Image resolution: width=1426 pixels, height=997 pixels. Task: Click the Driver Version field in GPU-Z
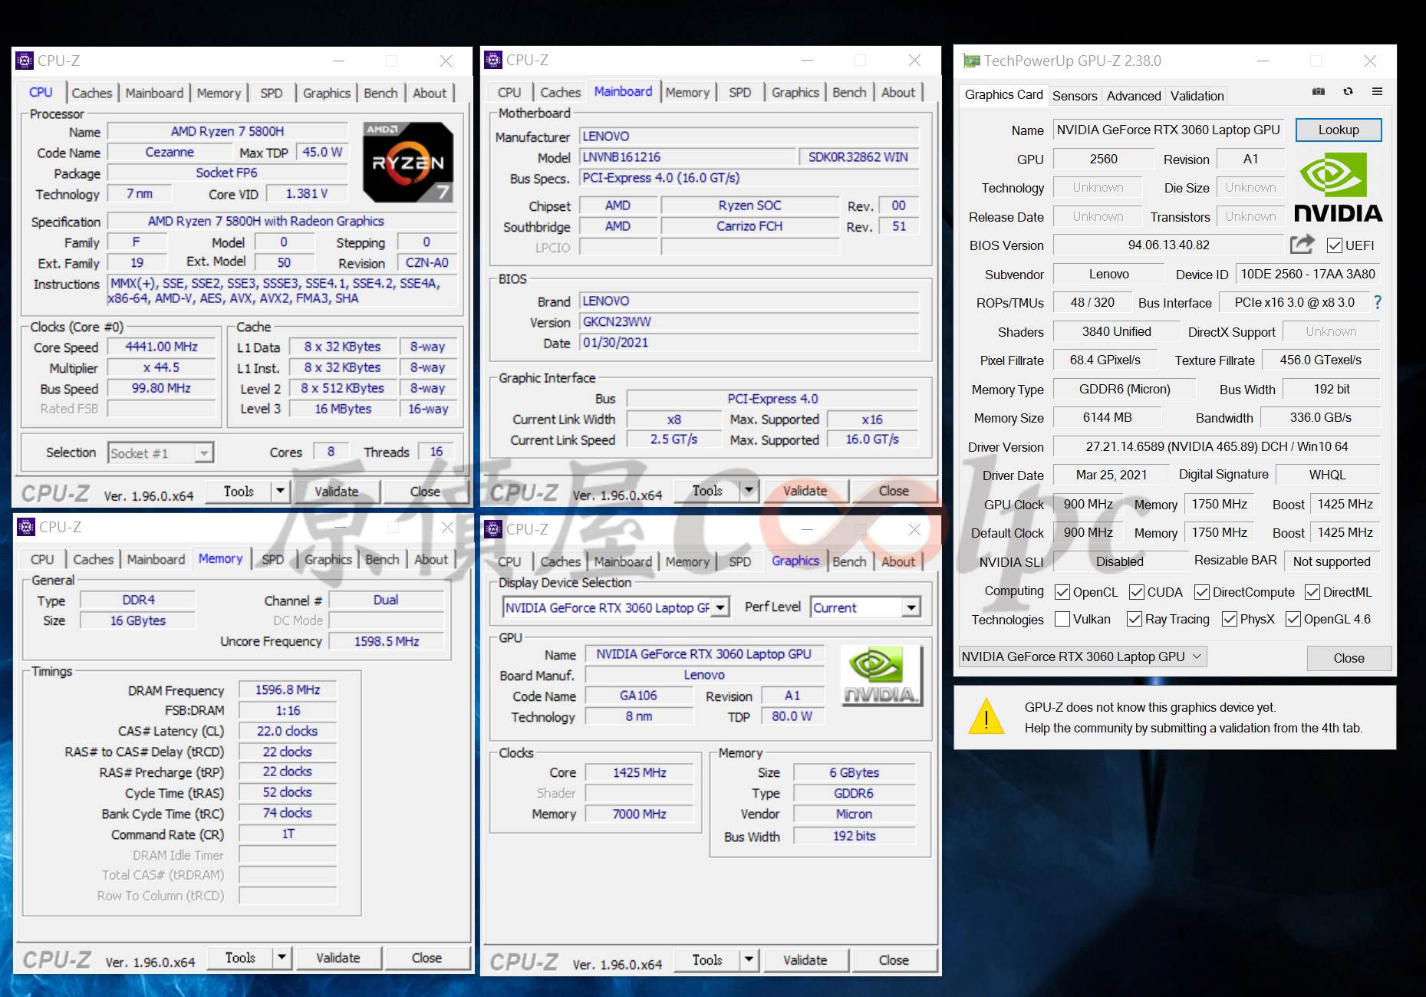point(1217,446)
